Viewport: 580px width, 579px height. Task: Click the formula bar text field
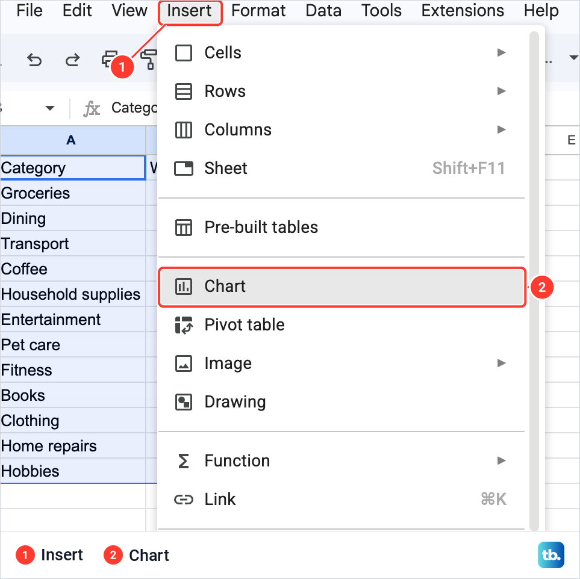tap(134, 108)
